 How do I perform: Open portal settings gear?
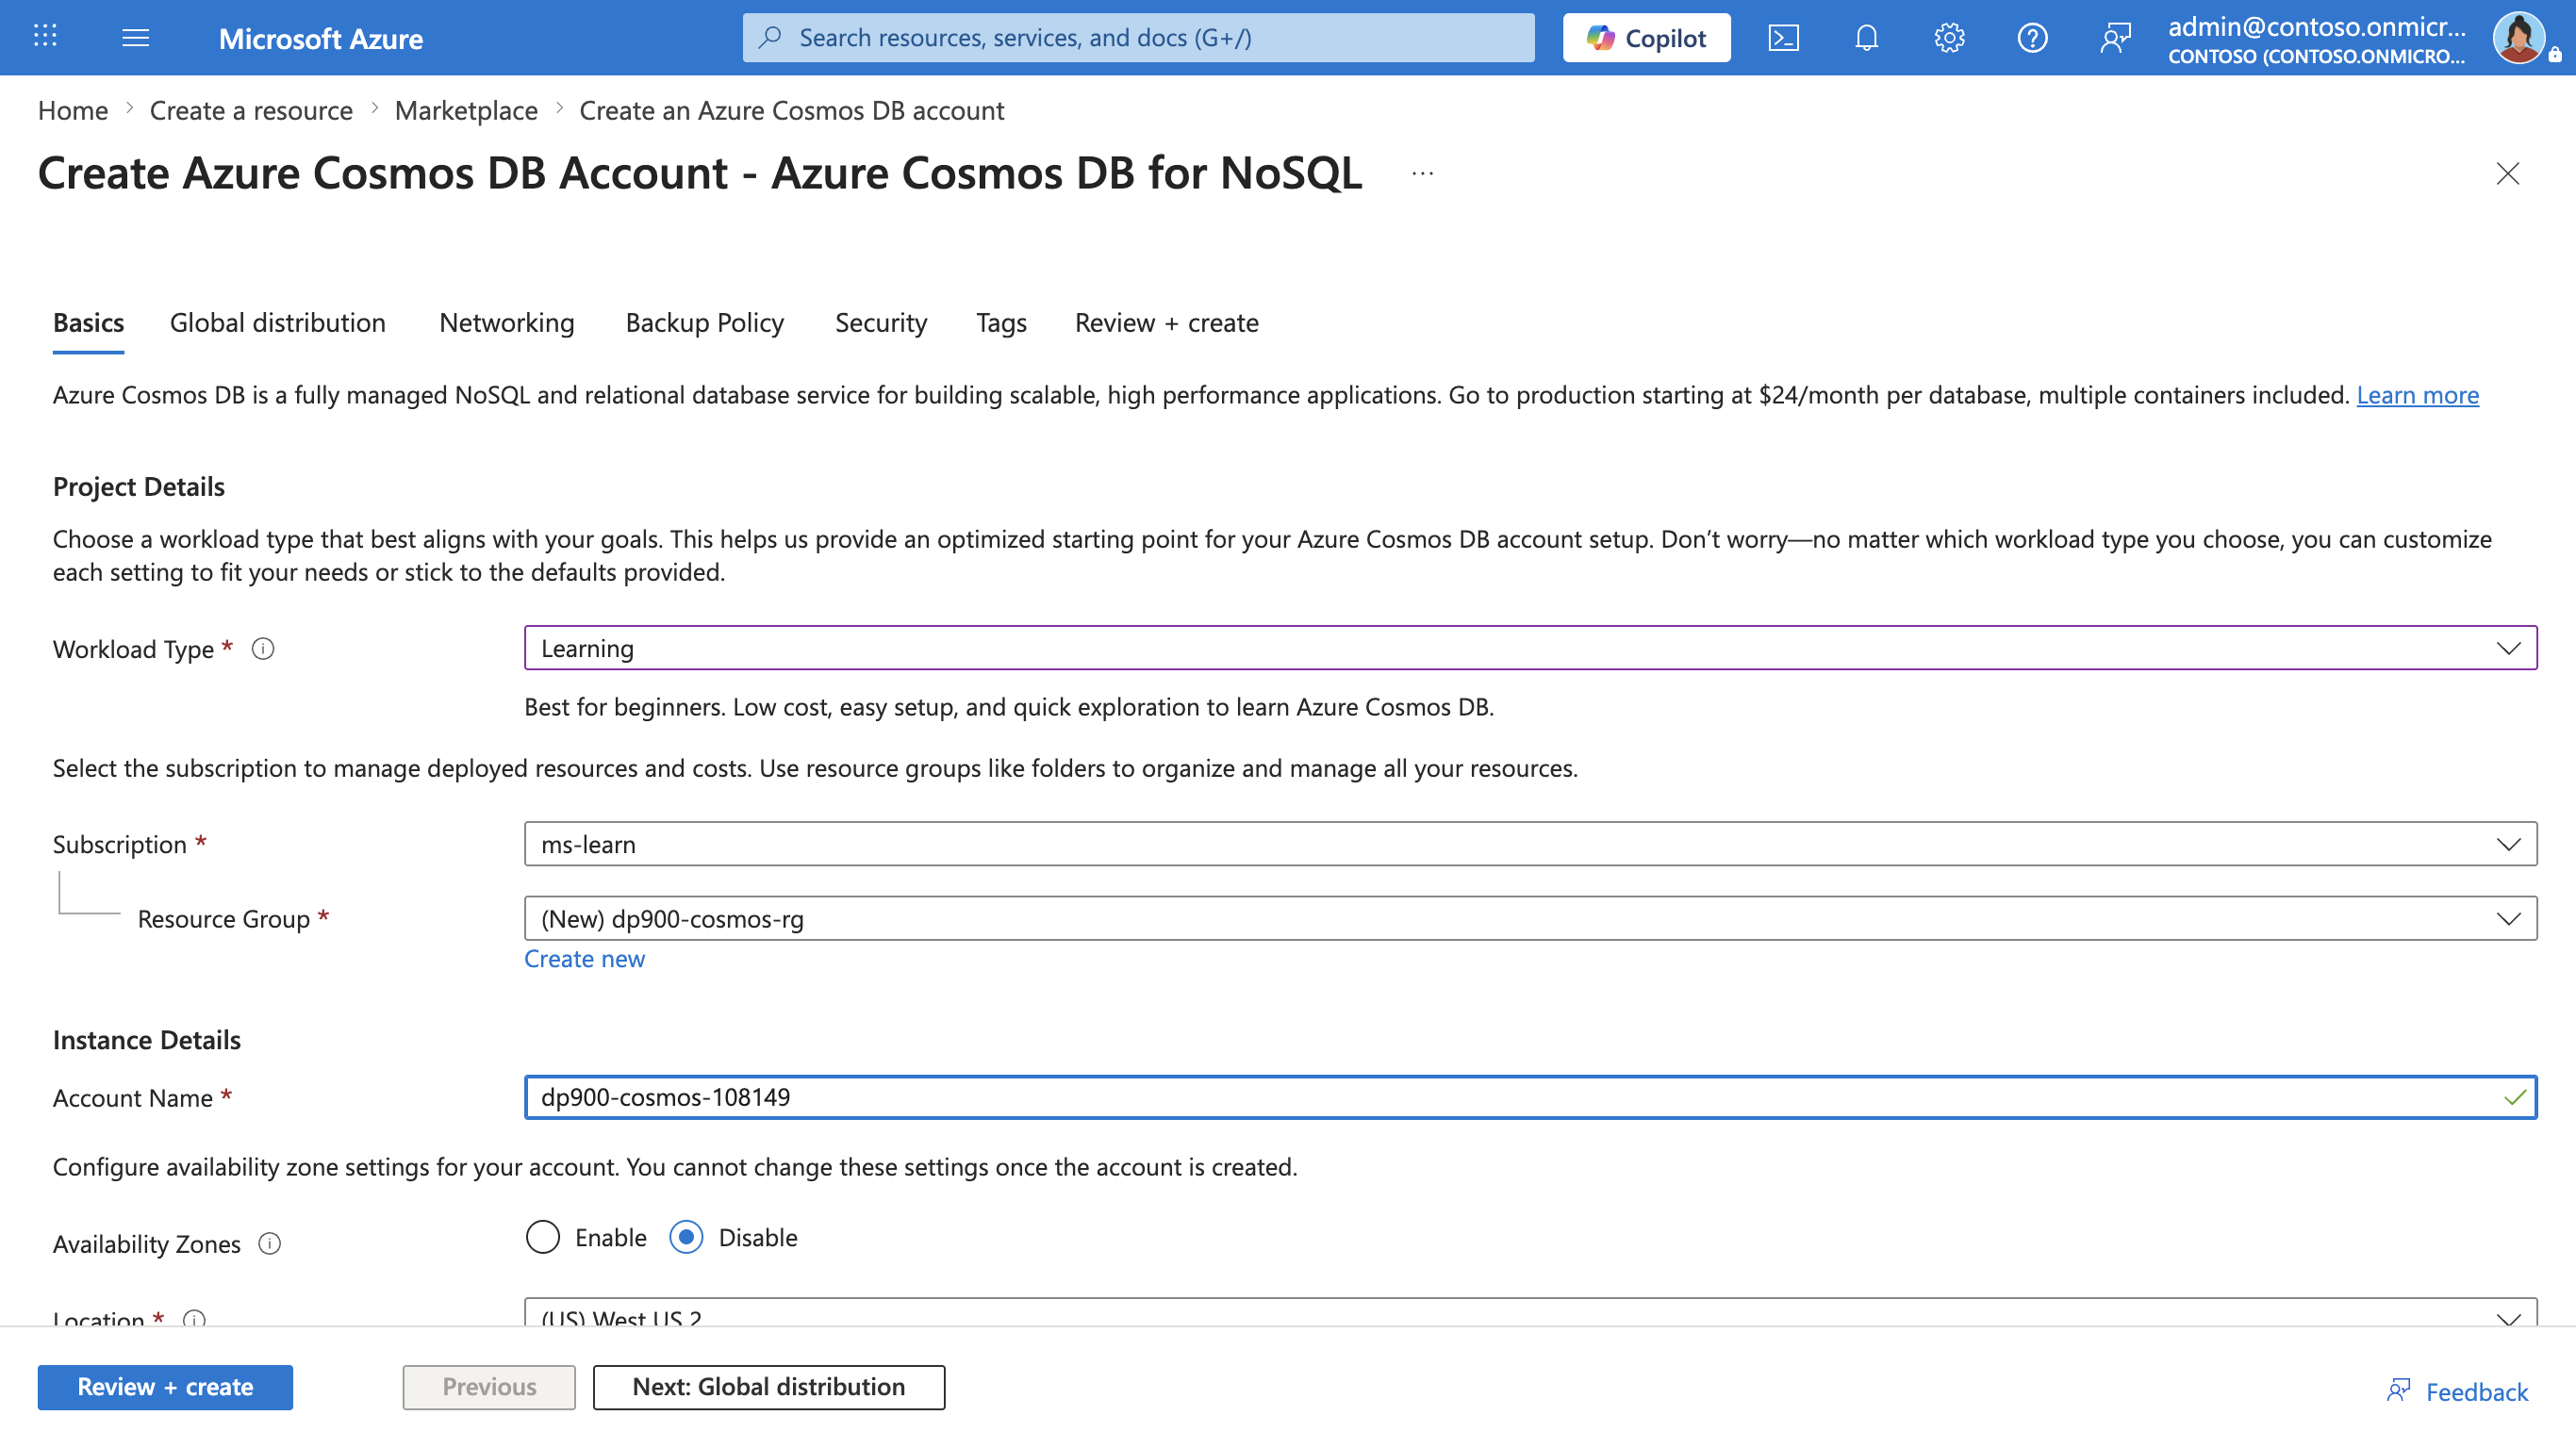point(1949,38)
